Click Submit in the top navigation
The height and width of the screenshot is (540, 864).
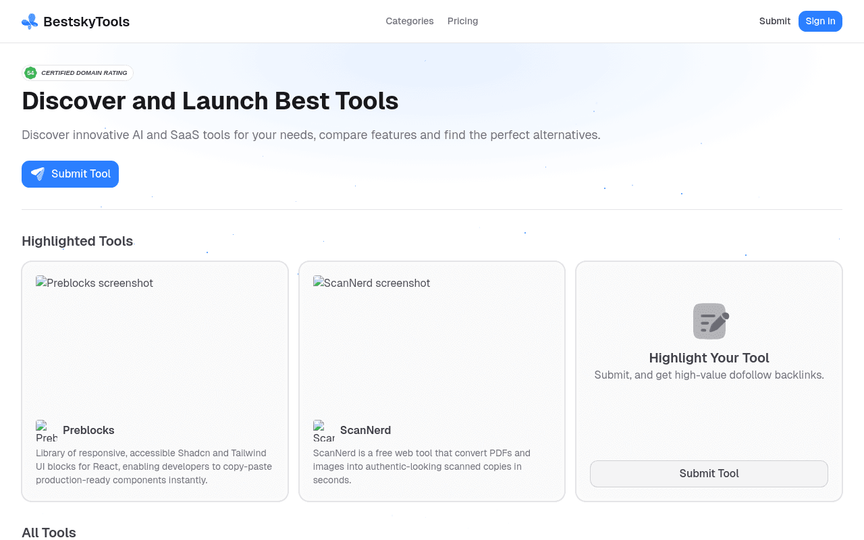pyautogui.click(x=775, y=21)
